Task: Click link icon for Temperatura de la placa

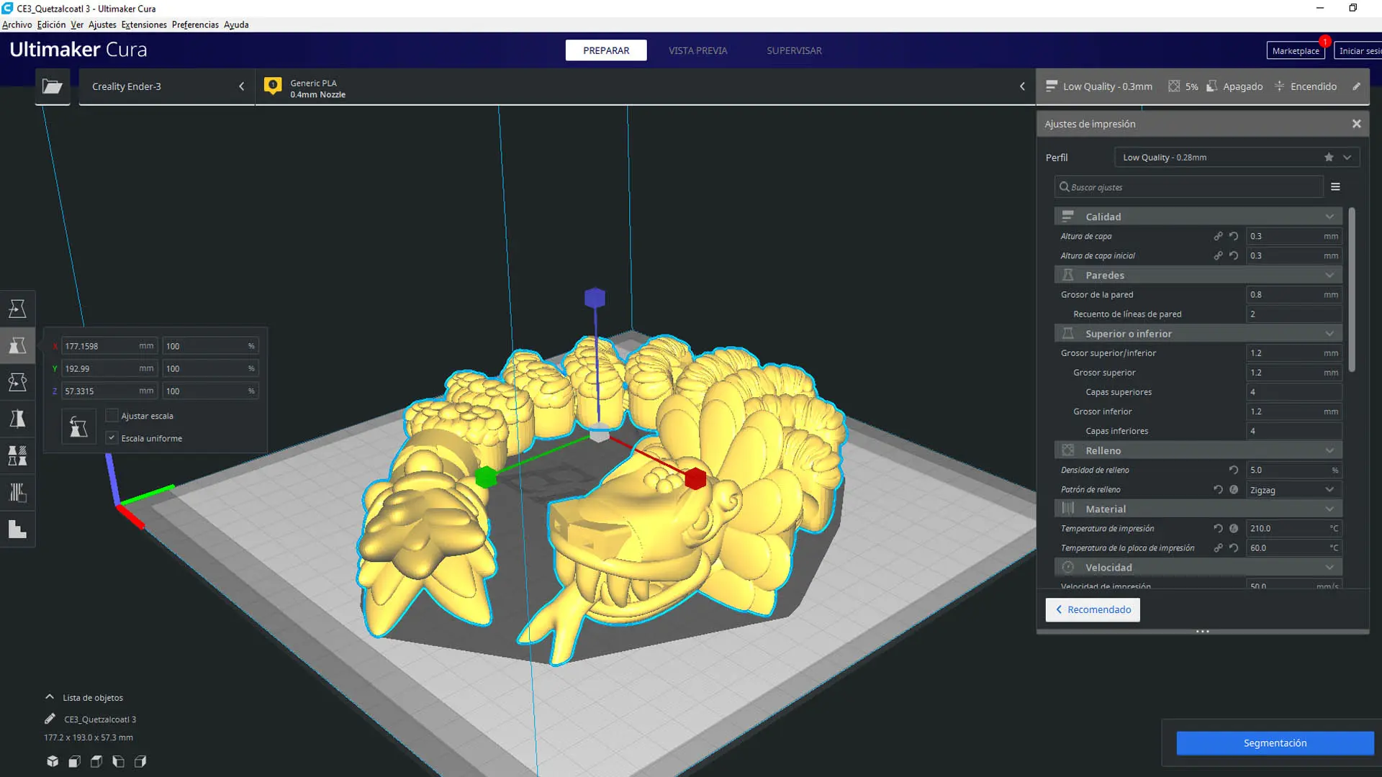Action: point(1218,547)
